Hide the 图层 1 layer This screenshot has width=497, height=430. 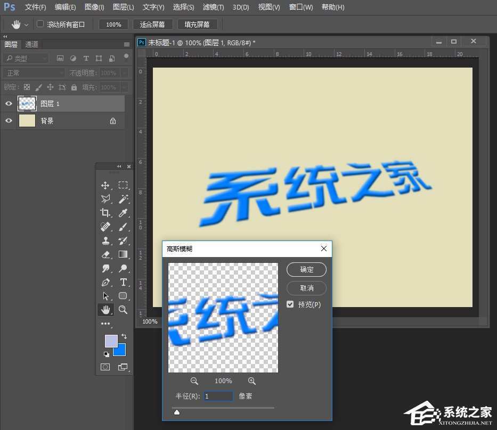8,103
